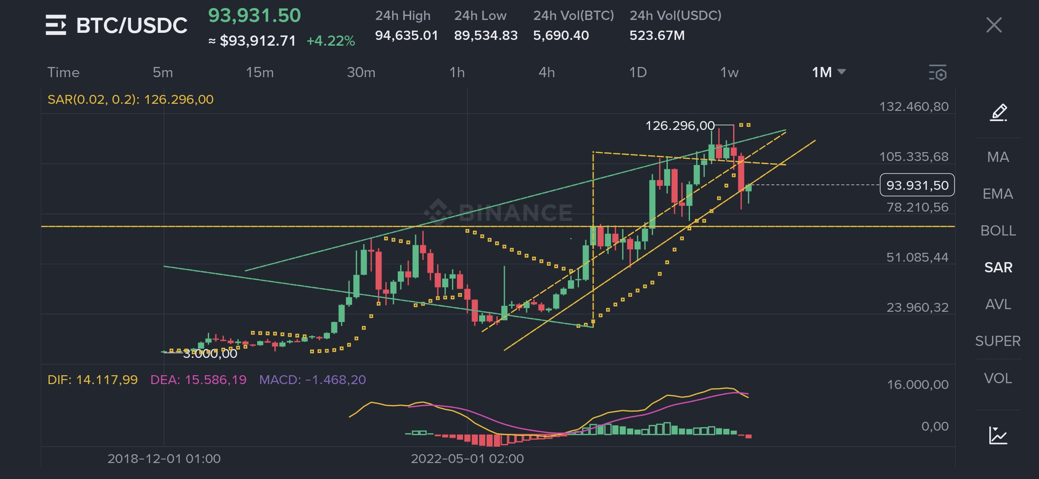Screen dimensions: 1039x479
Task: Open the trading pair list menu icon
Action: point(56,25)
